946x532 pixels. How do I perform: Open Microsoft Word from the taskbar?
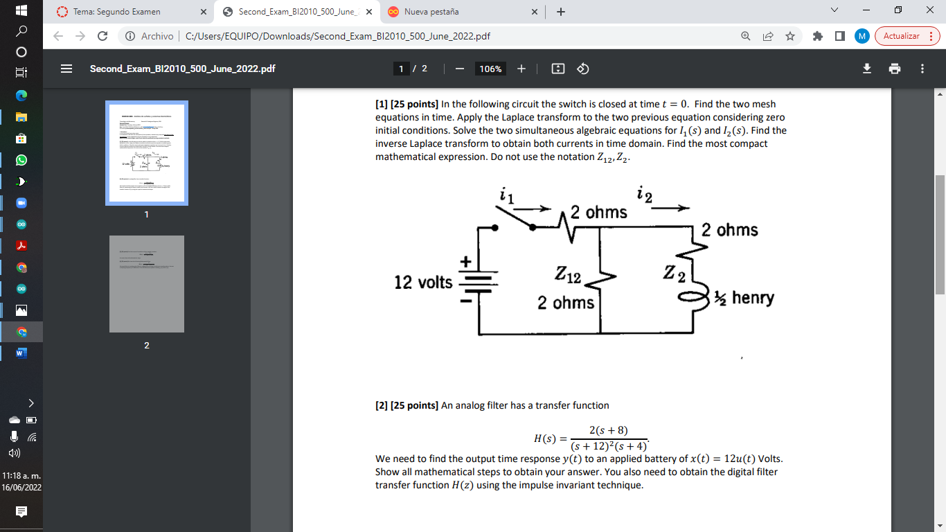click(x=21, y=353)
